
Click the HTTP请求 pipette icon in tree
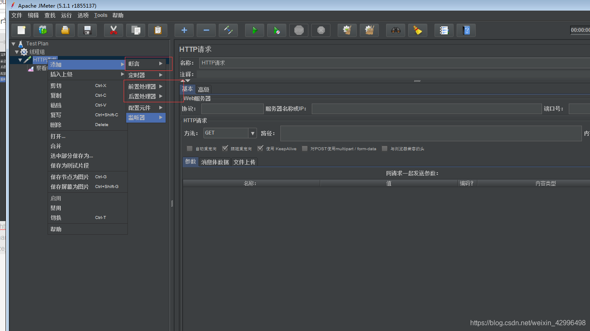(28, 60)
